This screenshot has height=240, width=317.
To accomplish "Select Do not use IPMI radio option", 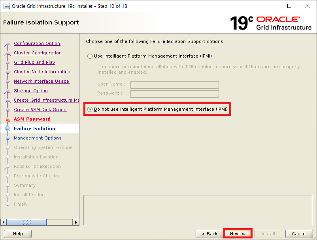I will coord(90,109).
